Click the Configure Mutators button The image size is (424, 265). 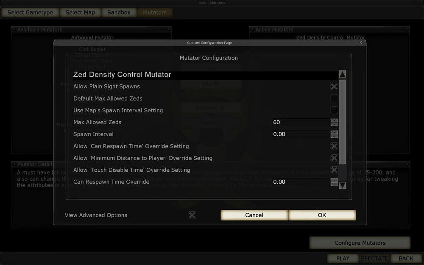[360, 243]
